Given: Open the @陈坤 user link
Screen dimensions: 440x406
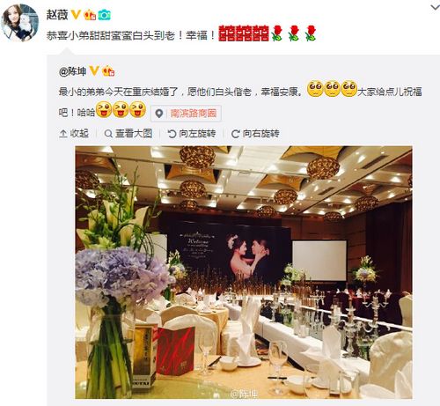Looking at the screenshot, I should (72, 71).
